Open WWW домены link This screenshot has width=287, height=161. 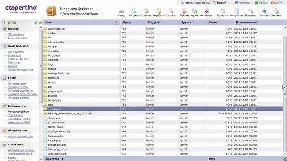(x=16, y=52)
